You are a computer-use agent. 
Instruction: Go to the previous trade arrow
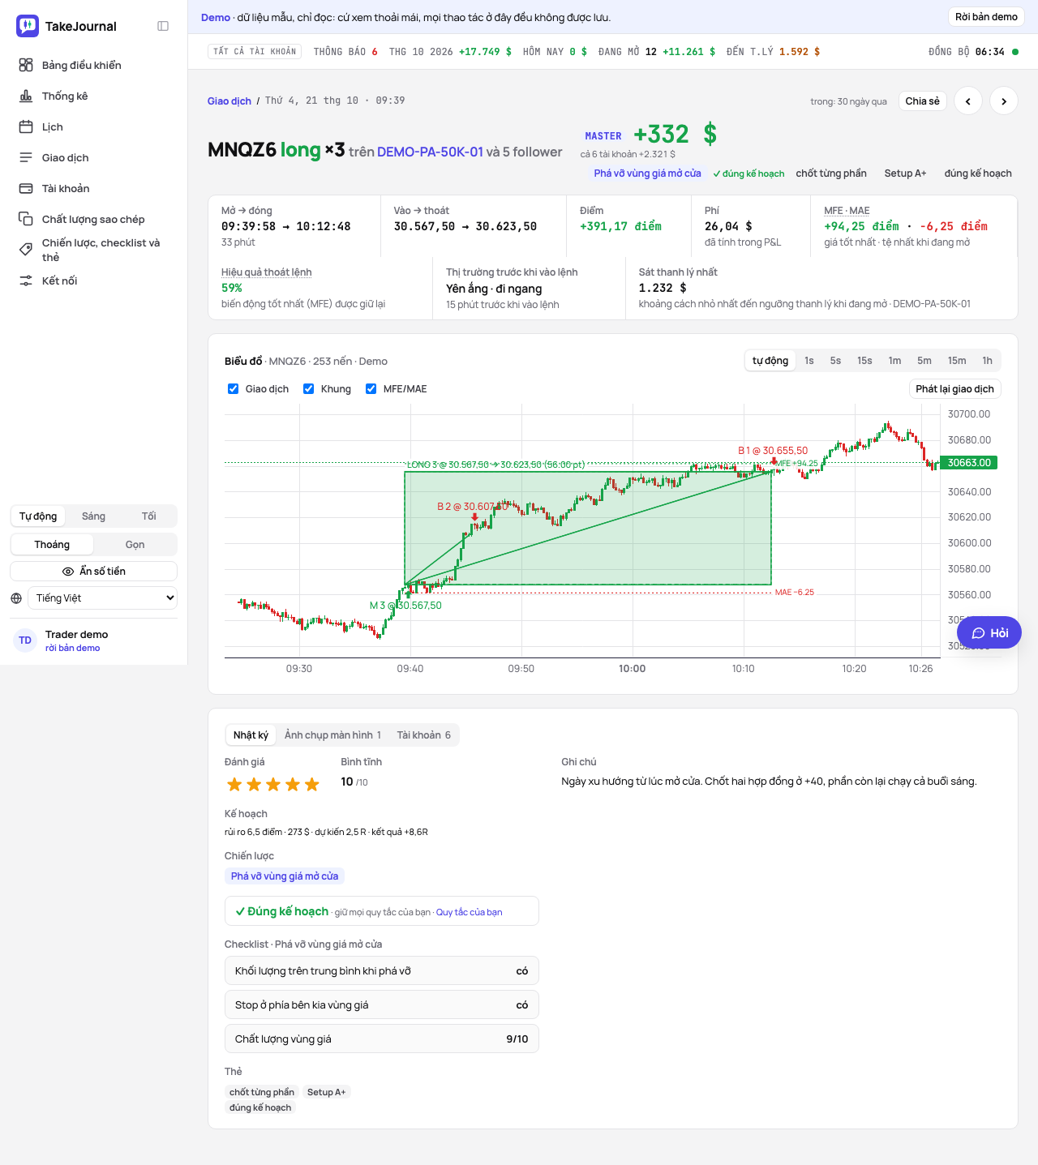coord(968,101)
